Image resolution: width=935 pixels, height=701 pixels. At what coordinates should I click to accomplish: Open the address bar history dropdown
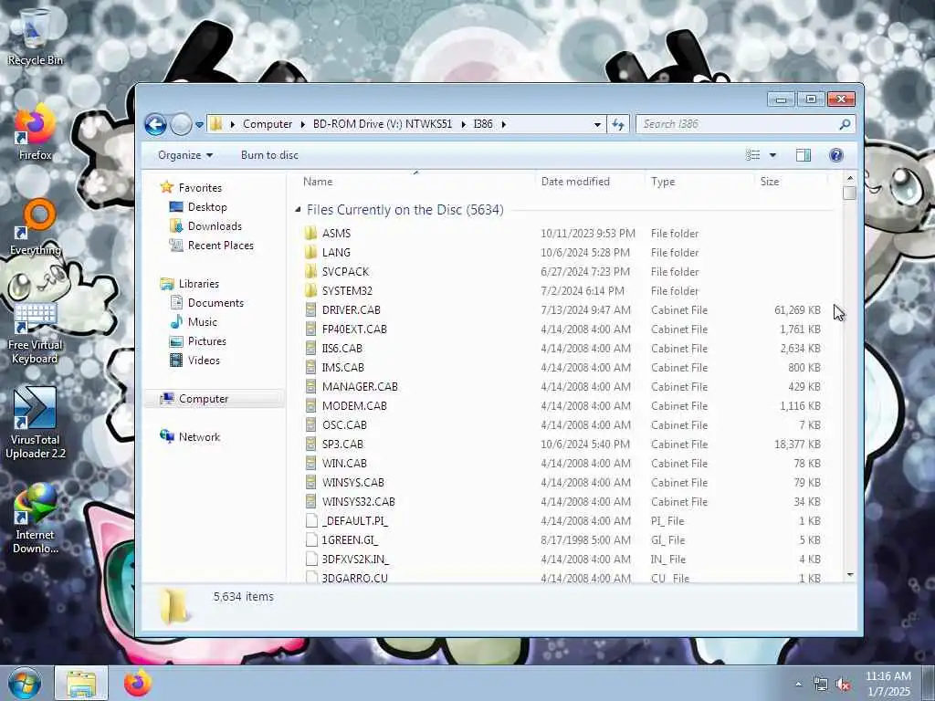click(597, 124)
